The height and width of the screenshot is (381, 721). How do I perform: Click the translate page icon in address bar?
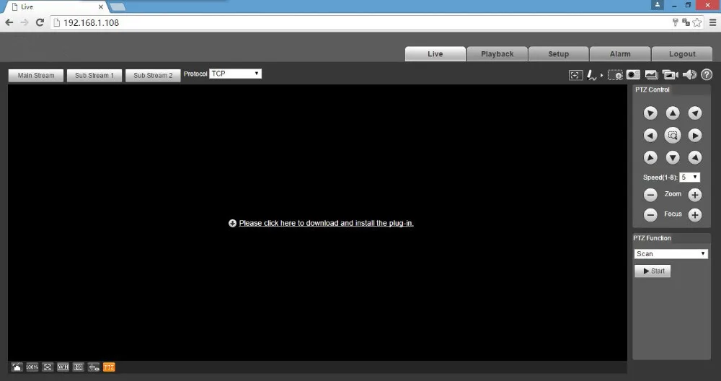(686, 22)
